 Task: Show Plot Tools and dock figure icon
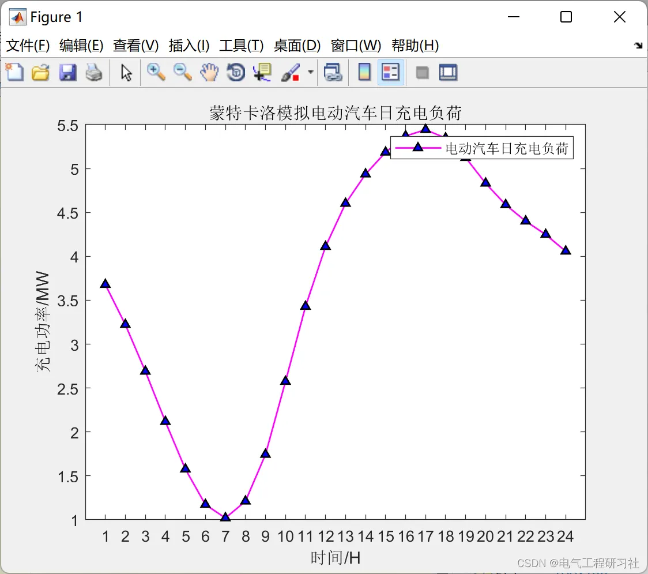pos(448,72)
